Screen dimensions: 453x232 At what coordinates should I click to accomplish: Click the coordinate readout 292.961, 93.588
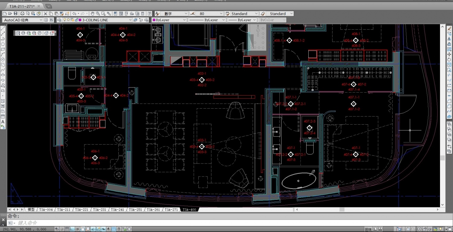pyautogui.click(x=25, y=229)
